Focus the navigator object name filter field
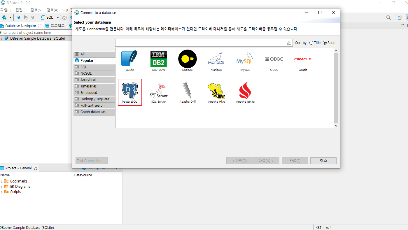Screen dimensions: 408x230 (36, 33)
